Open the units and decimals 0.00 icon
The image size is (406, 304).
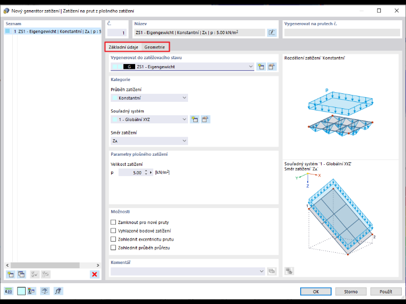9,291
